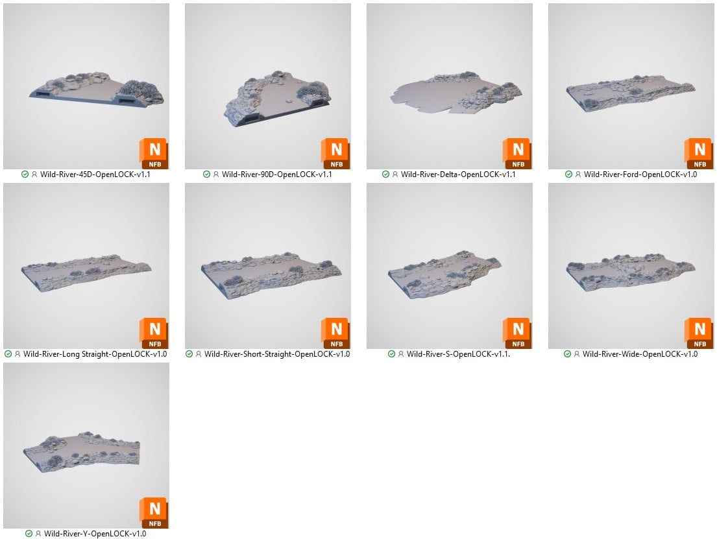Select the Wild-River-90D model preview
Screen dimensions: 717x539
(x=268, y=86)
